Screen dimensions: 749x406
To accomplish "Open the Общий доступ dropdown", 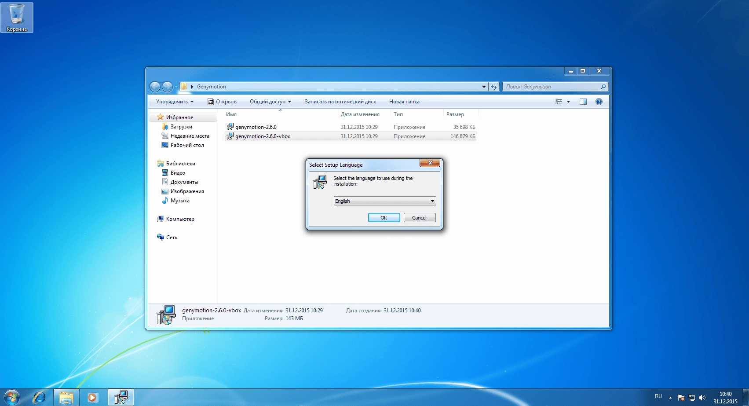I will (x=270, y=102).
